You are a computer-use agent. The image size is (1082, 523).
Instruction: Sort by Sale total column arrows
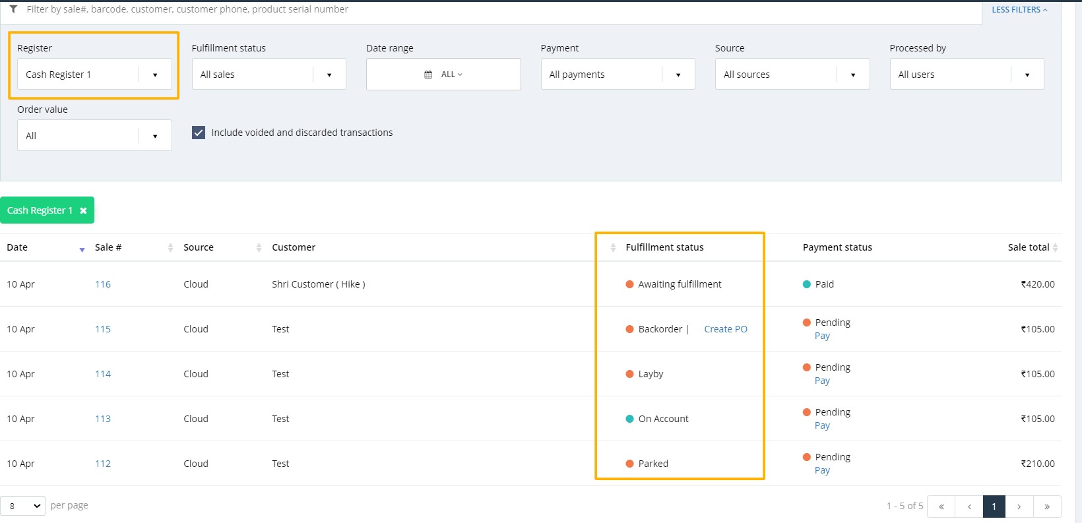[1055, 247]
